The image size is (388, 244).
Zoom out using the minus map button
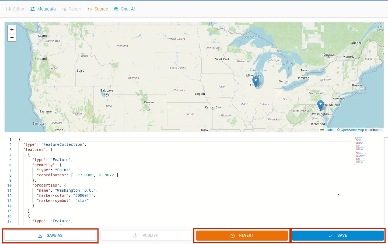pos(12,38)
